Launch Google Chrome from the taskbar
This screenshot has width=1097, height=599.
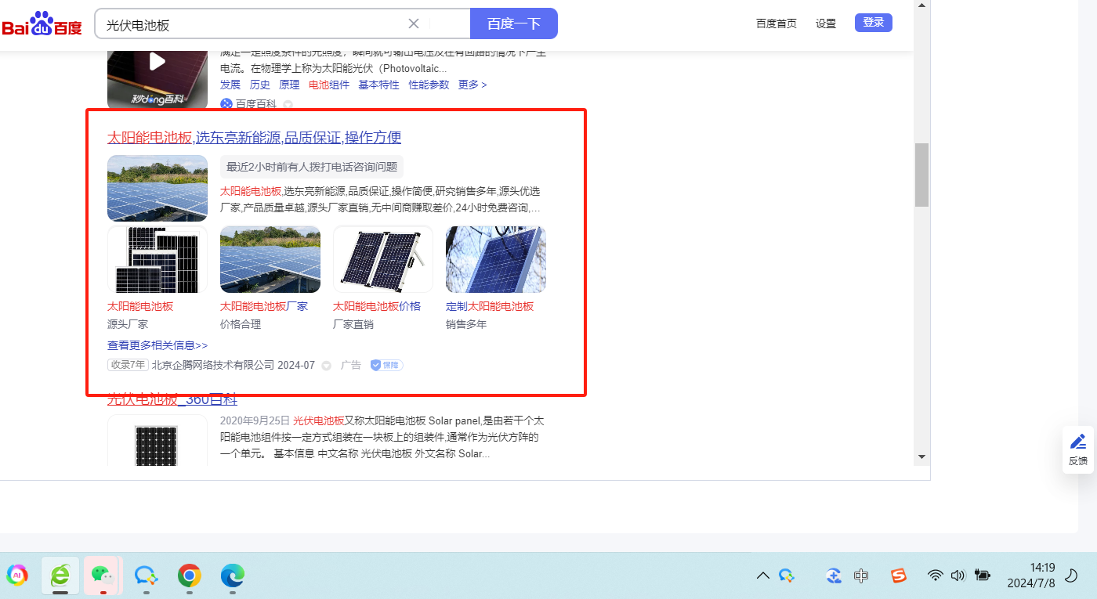pyautogui.click(x=189, y=576)
